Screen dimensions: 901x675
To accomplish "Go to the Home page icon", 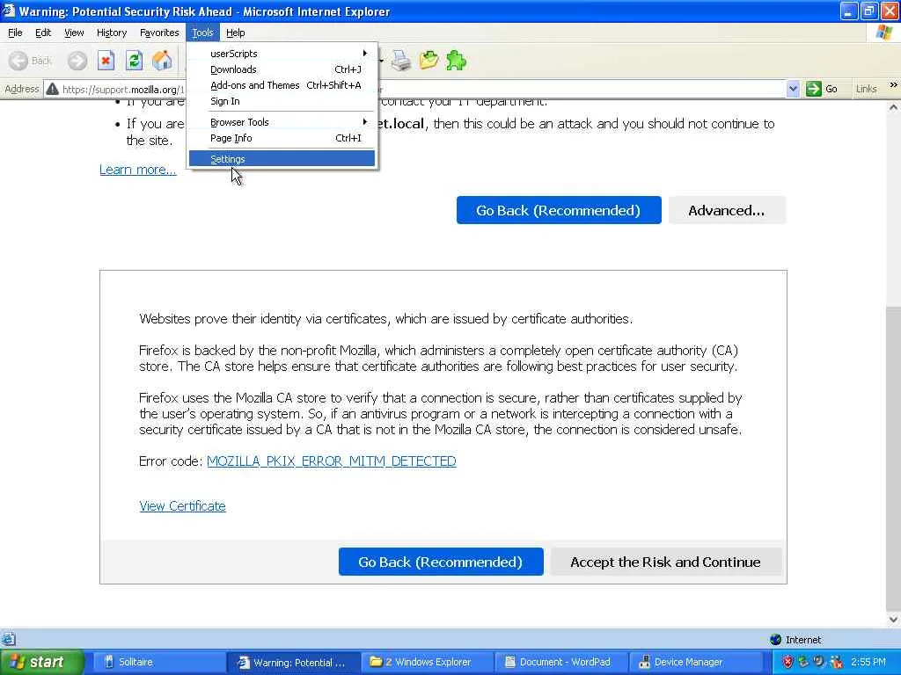I will pyautogui.click(x=162, y=61).
